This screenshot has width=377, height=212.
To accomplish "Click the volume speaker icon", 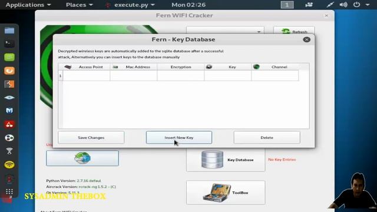I will (343, 5).
